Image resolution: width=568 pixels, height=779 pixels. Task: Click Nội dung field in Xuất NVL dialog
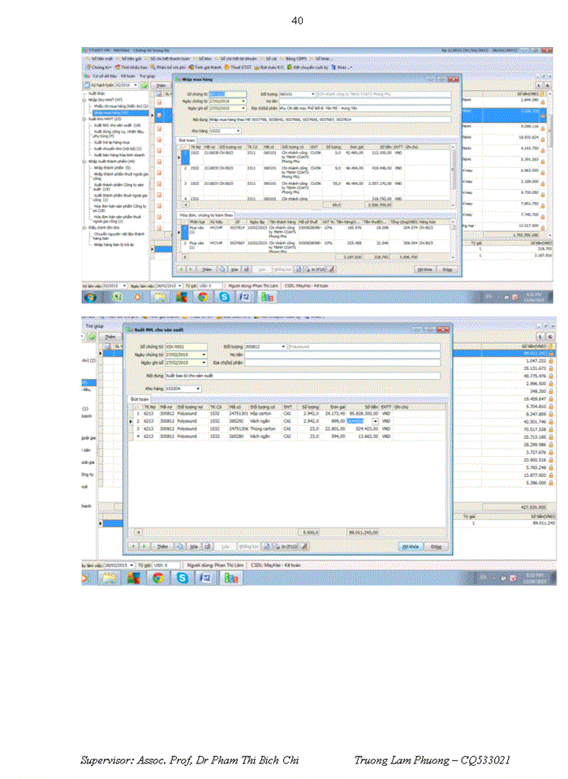[302, 376]
